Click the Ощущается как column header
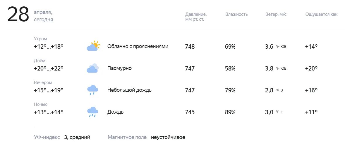This screenshot has width=345, height=146. point(321,14)
